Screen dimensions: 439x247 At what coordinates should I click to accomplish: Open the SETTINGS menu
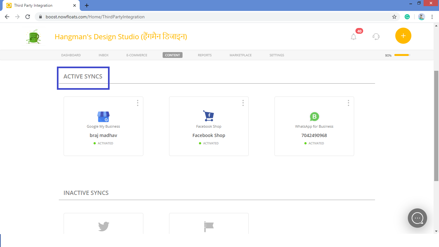(x=277, y=55)
